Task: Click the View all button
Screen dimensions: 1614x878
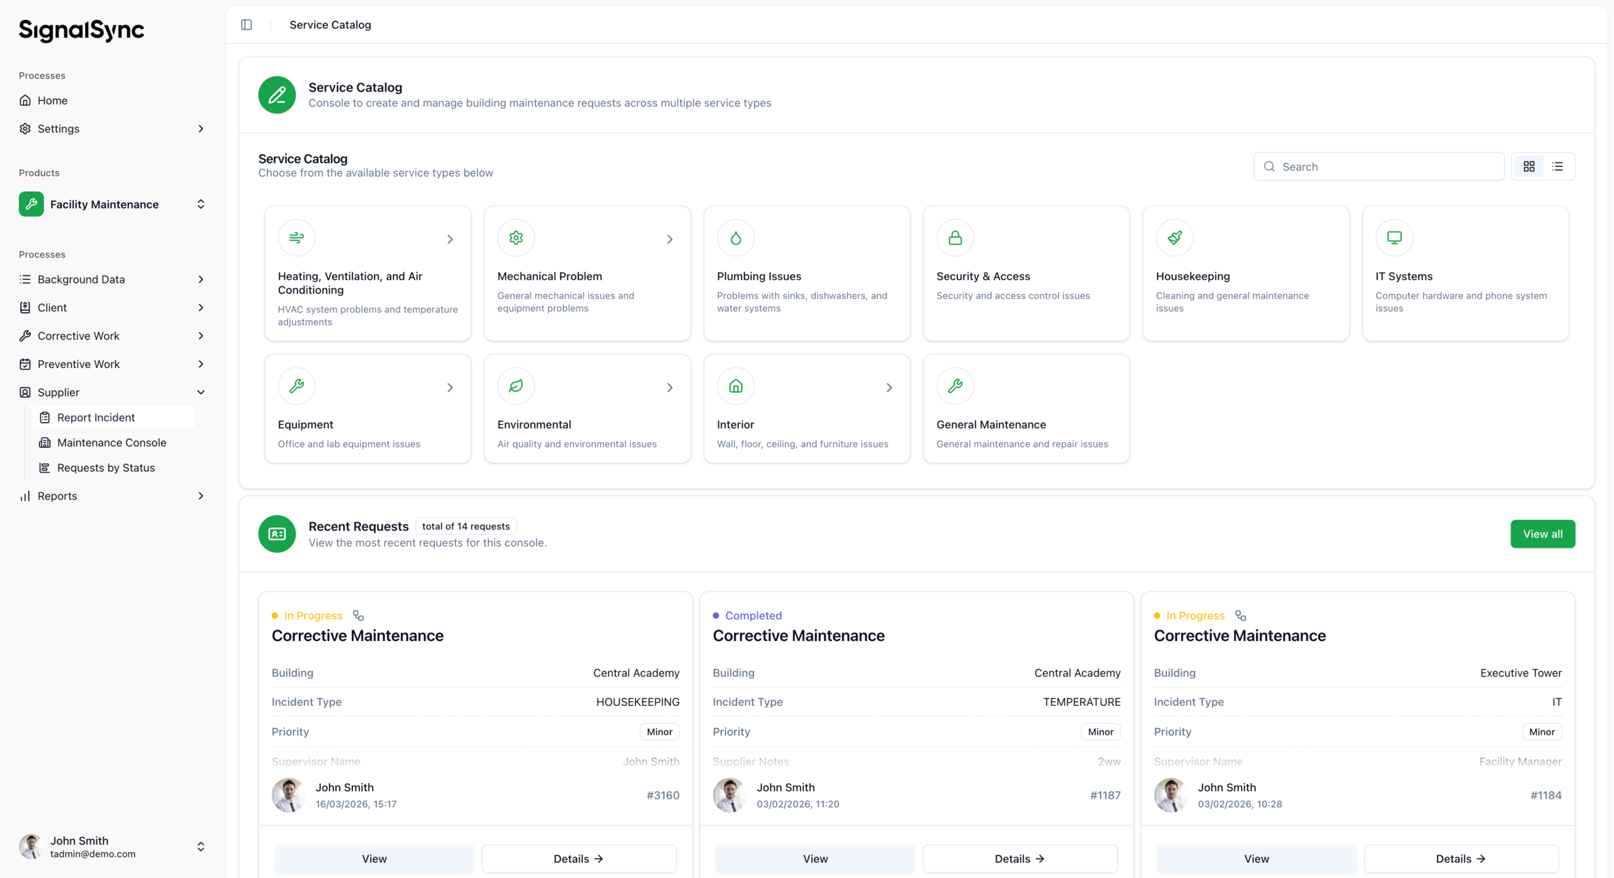Action: (1542, 534)
